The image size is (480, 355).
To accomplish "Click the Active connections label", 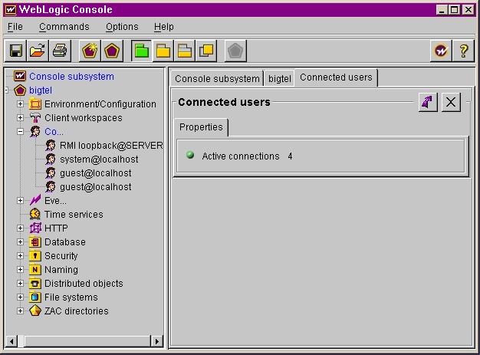I will [241, 156].
